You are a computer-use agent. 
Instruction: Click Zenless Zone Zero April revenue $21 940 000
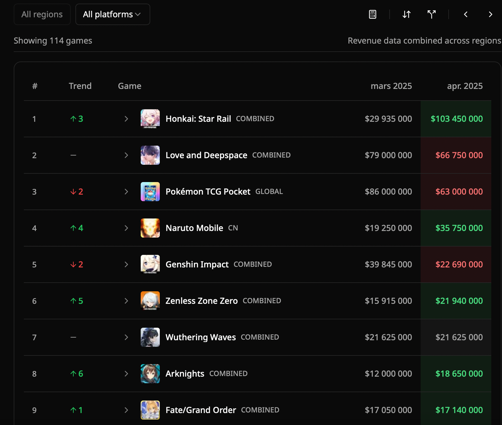(459, 301)
